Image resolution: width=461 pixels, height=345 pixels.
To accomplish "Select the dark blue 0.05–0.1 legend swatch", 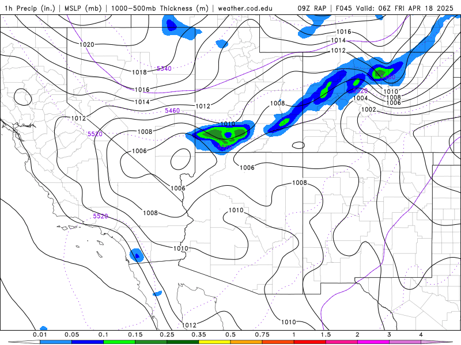I will [x=88, y=342].
